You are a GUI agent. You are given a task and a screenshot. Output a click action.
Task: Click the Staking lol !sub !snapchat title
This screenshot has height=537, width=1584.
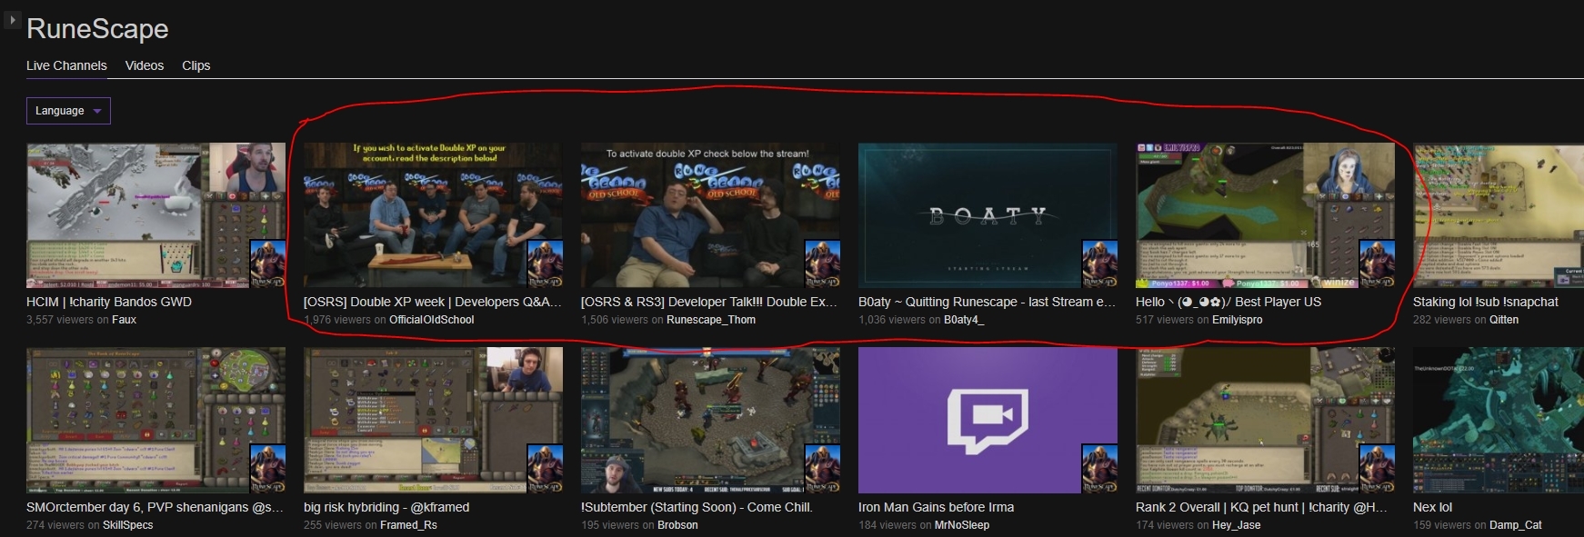click(1486, 302)
